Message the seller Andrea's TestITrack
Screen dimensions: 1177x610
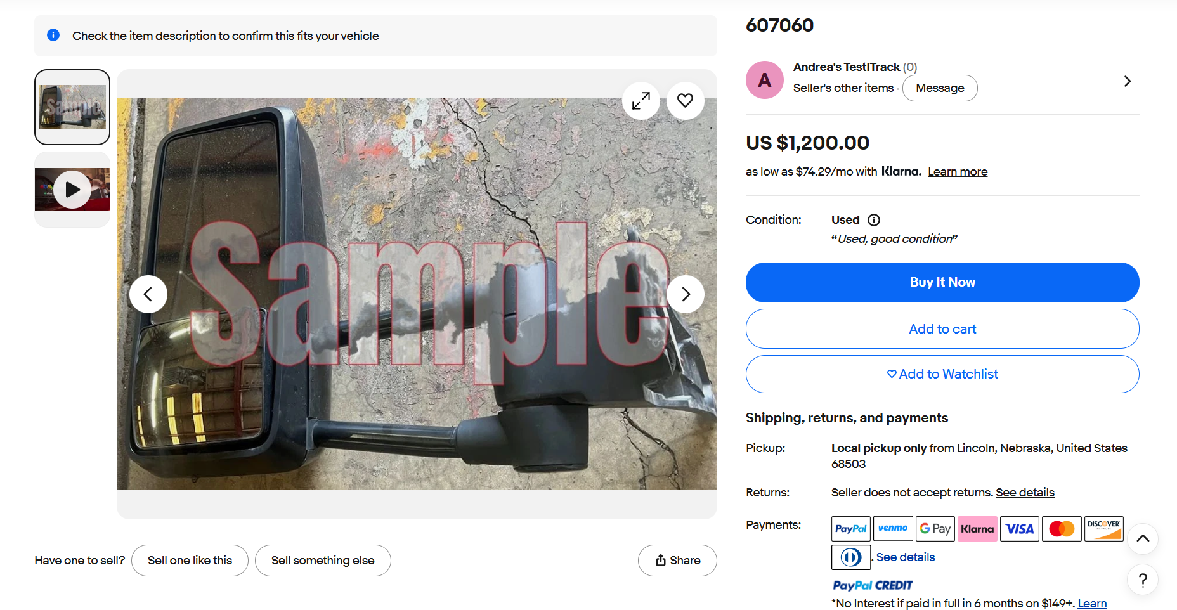point(940,88)
